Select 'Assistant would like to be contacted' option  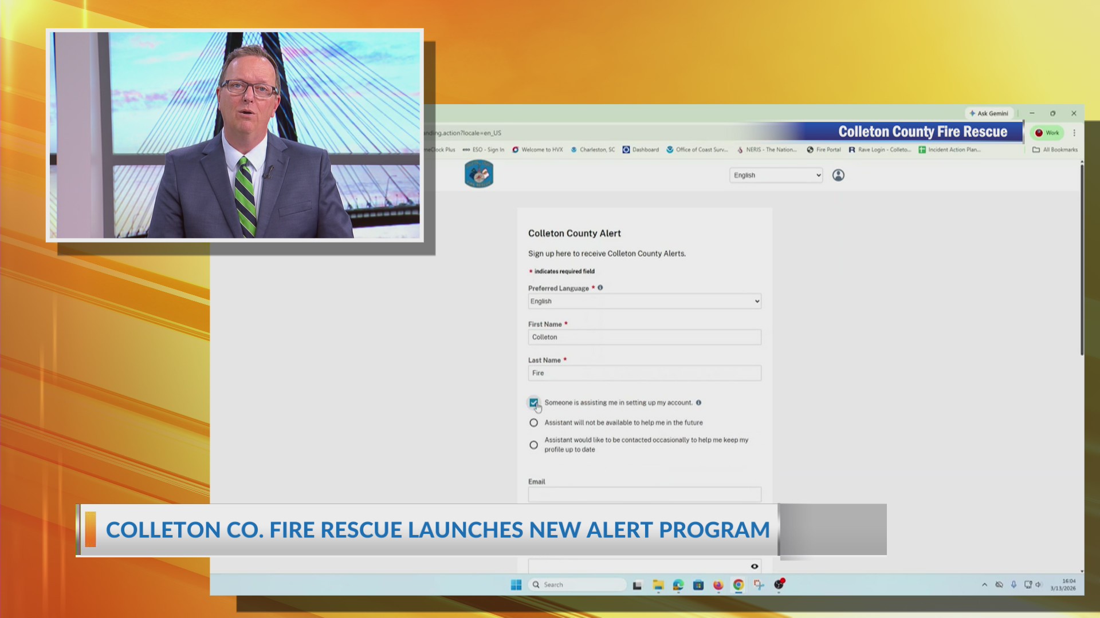(533, 445)
